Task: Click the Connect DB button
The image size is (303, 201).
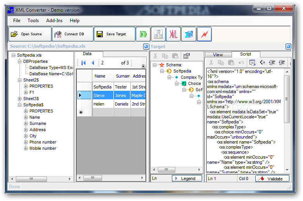Action: coord(73,34)
